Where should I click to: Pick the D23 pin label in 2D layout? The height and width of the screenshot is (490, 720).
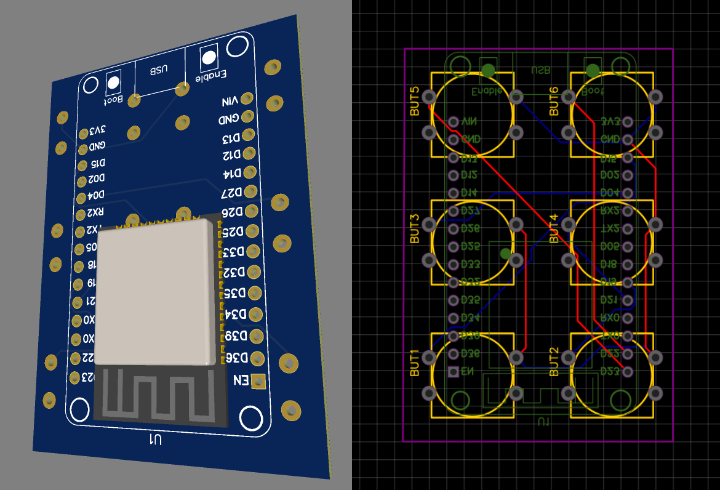click(610, 372)
